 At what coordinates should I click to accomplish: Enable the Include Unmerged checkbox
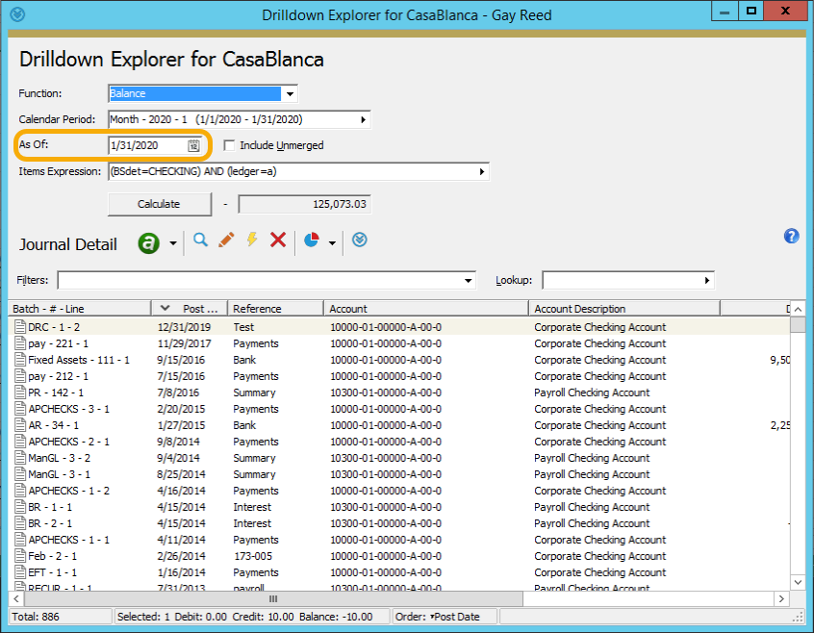pyautogui.click(x=229, y=146)
